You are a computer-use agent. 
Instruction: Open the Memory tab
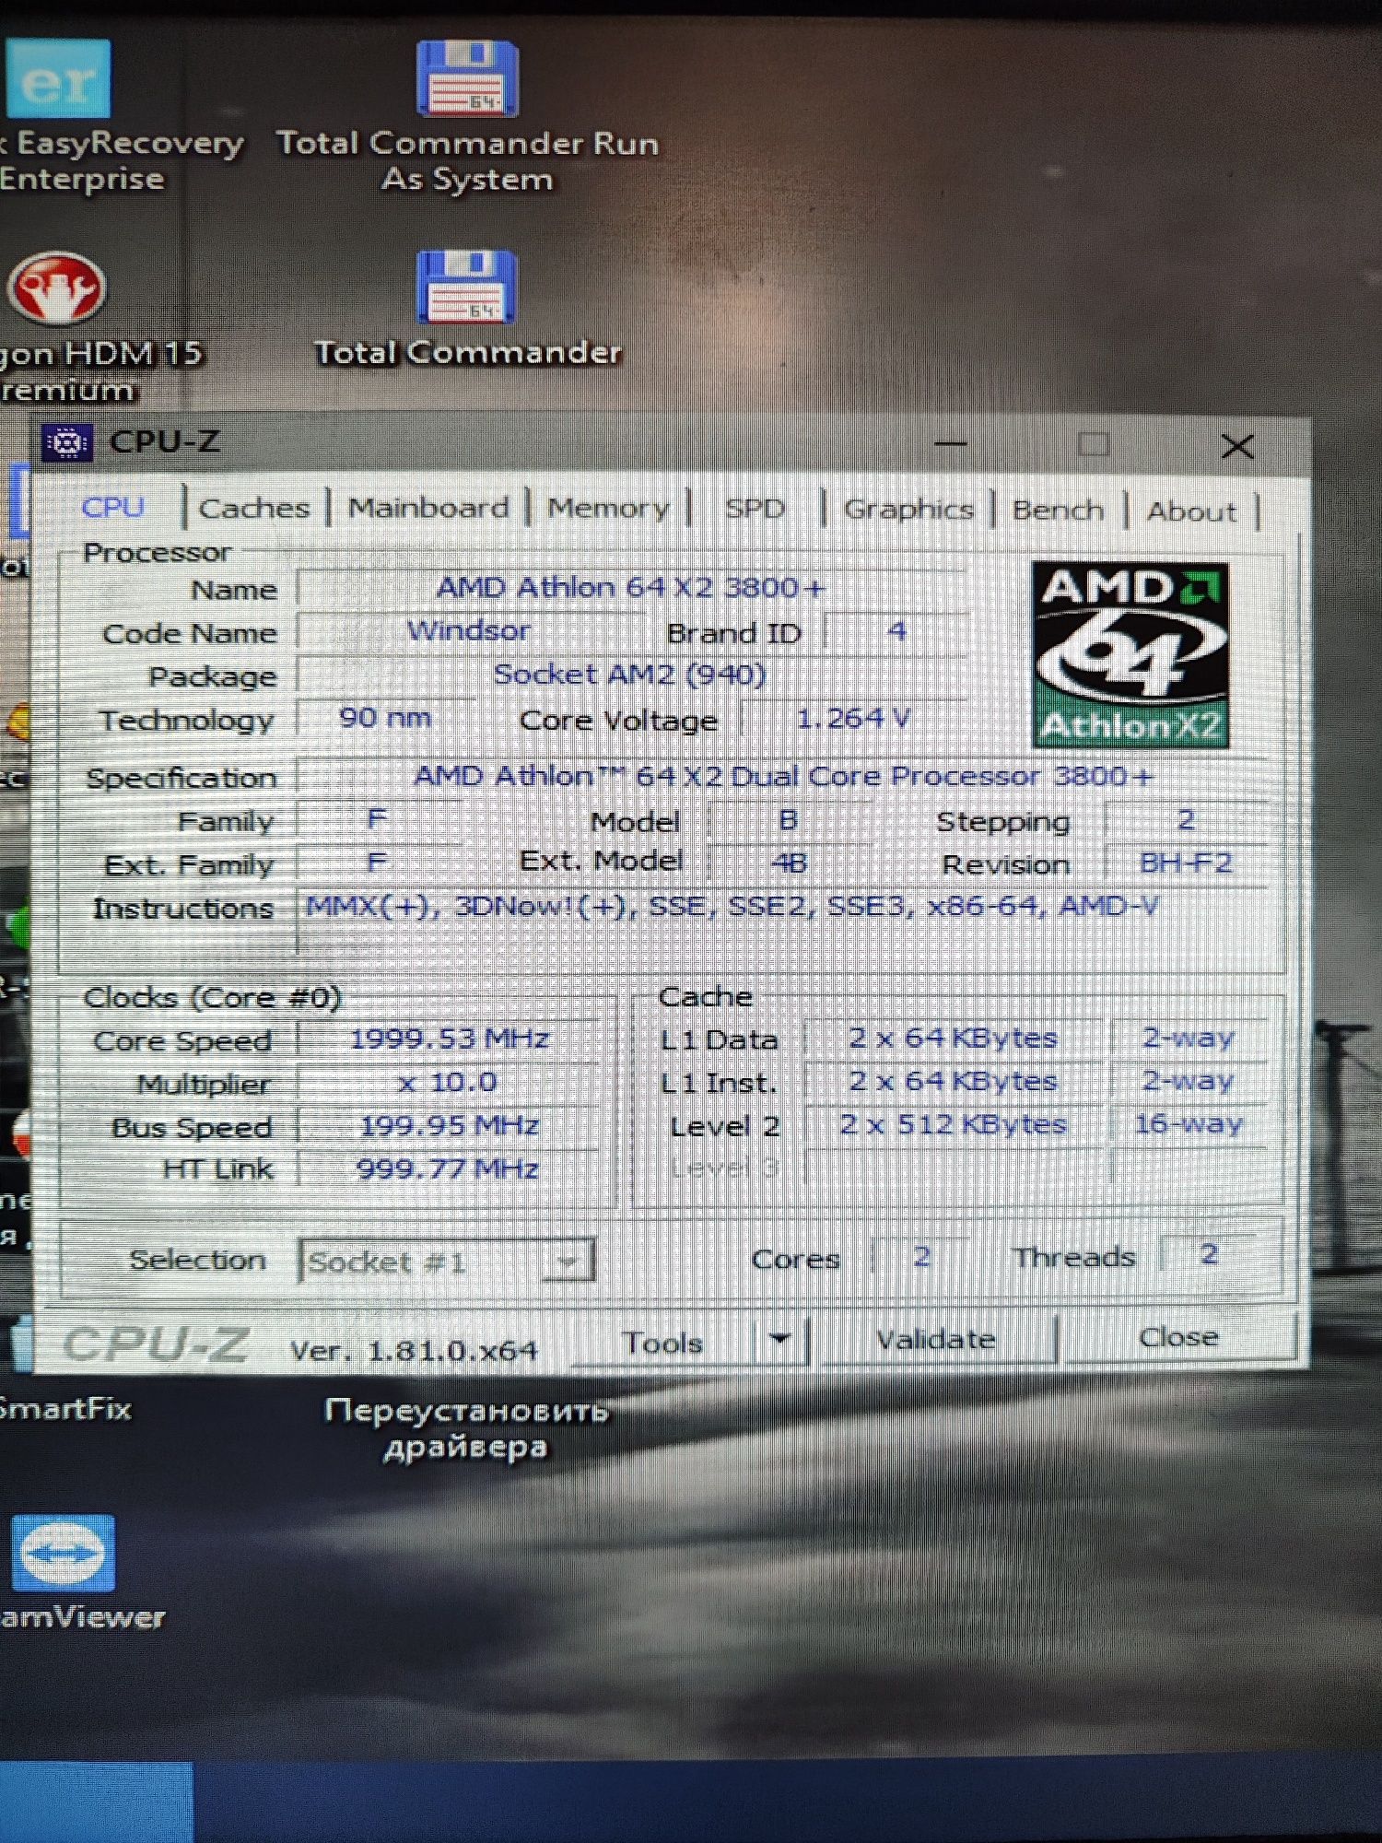[x=608, y=509]
